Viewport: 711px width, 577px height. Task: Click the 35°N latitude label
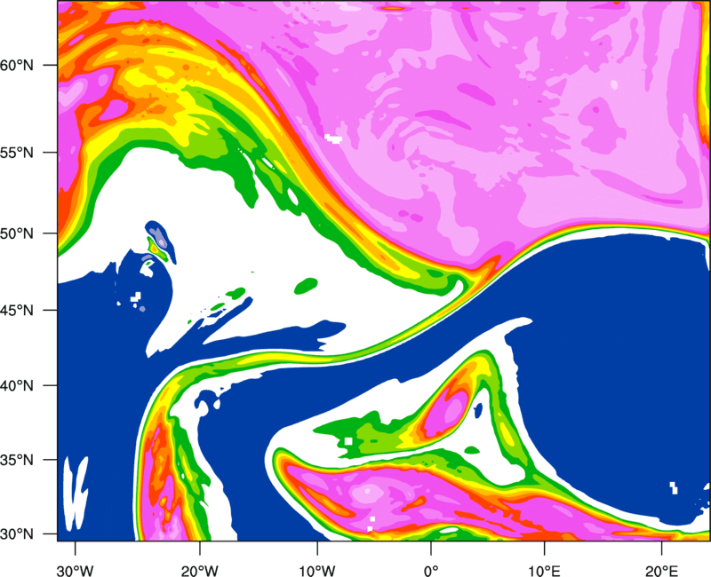tap(17, 460)
